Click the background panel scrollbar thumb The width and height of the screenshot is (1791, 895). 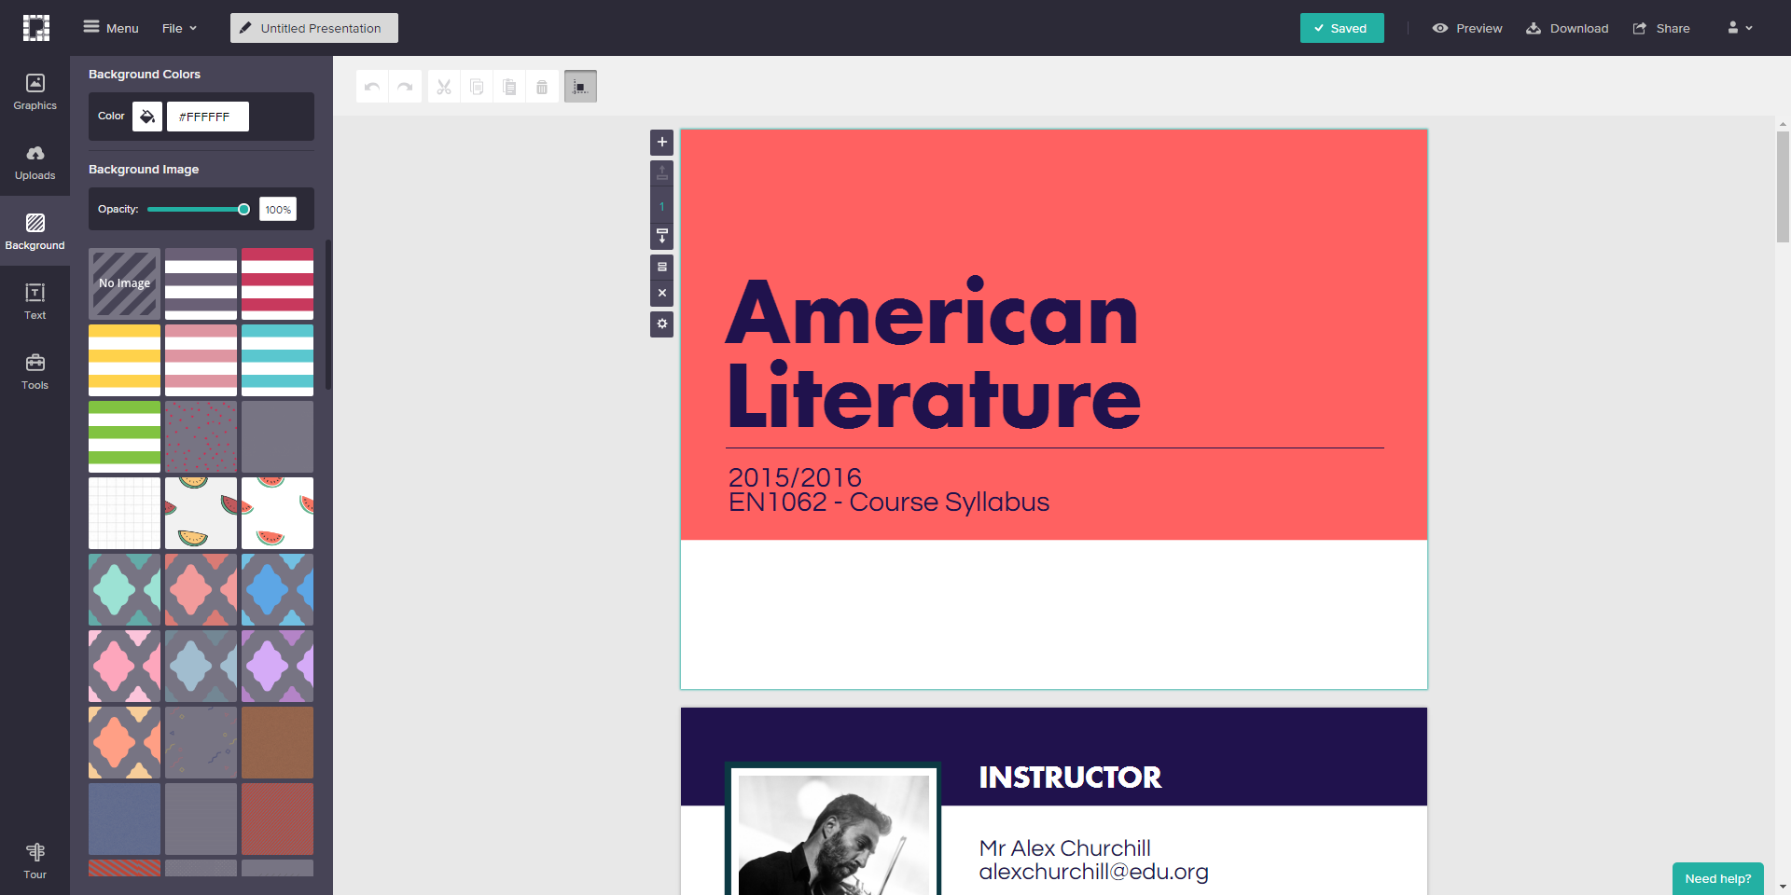click(327, 315)
